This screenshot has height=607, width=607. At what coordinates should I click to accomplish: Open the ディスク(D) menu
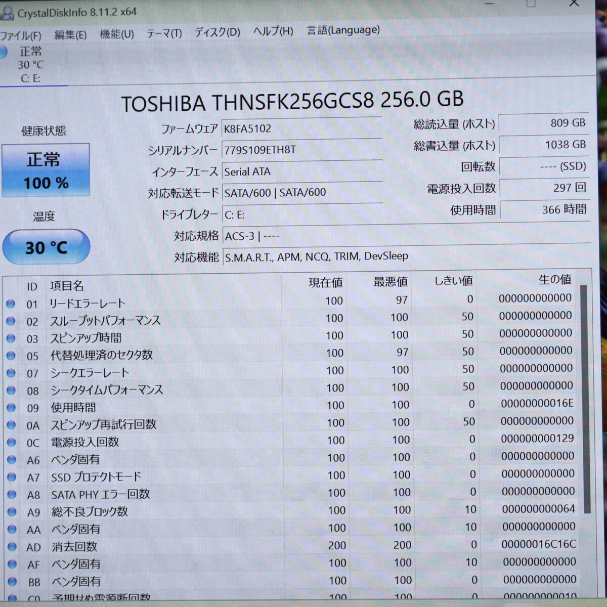(x=218, y=32)
